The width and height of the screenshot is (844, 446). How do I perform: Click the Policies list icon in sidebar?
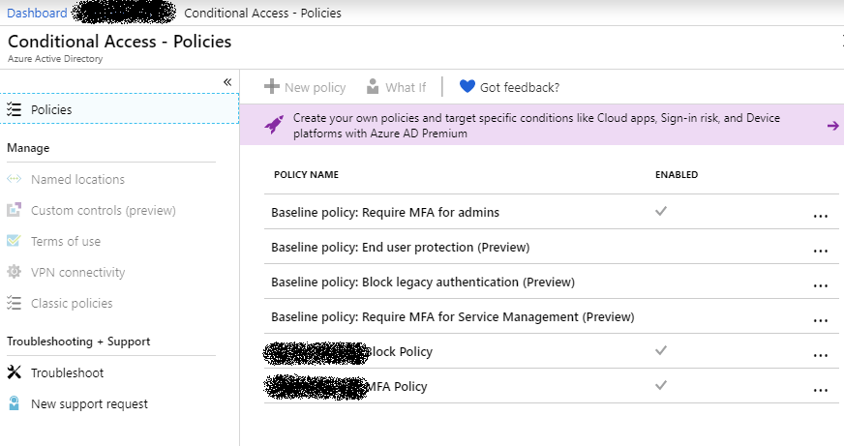(x=14, y=109)
